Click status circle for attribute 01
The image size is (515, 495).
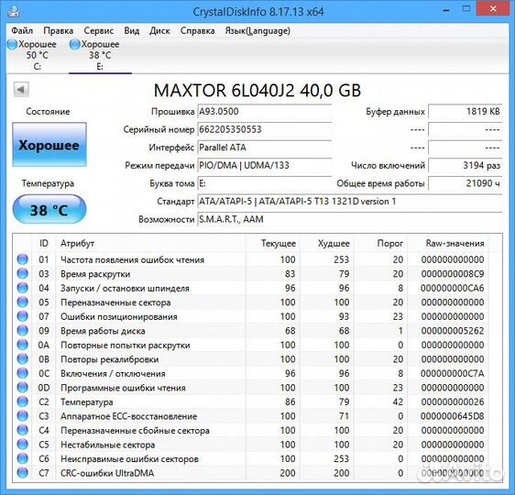[23, 259]
